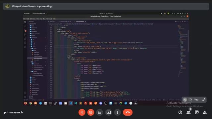Click muted mic icon on You tile
This screenshot has width=212, height=119.
(185, 100)
